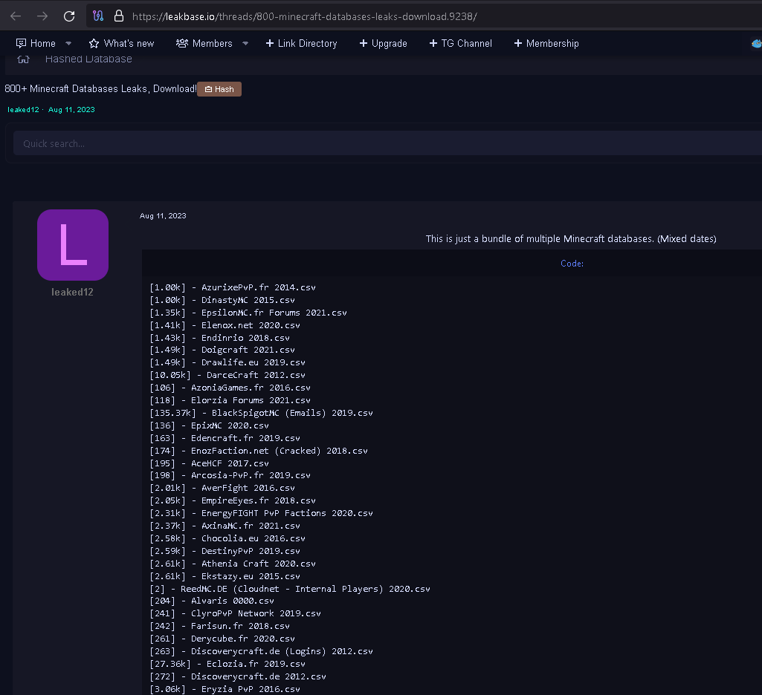
Task: Click the browser forward arrow
Action: tap(42, 16)
